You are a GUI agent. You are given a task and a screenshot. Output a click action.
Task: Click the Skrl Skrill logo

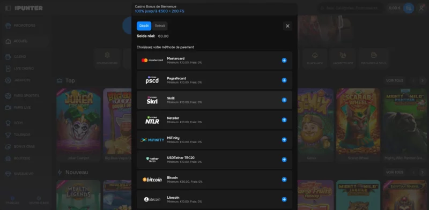click(x=152, y=100)
